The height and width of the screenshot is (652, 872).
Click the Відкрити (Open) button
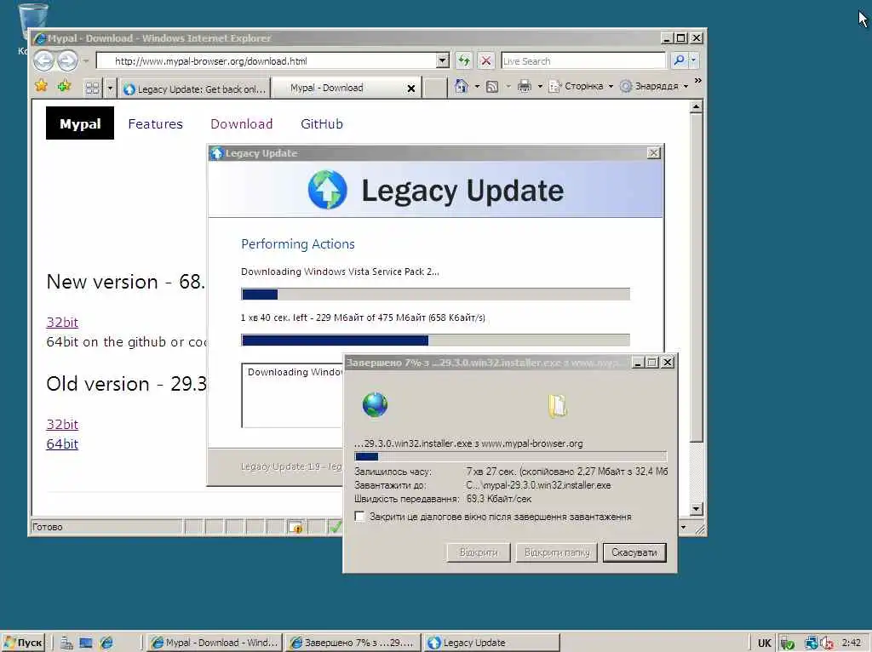pyautogui.click(x=479, y=552)
